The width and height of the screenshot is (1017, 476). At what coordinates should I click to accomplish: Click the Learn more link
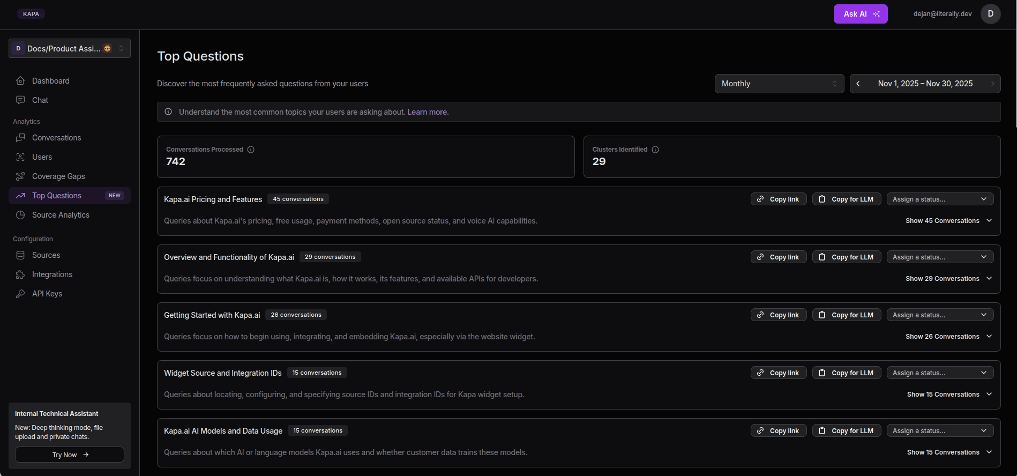(428, 112)
